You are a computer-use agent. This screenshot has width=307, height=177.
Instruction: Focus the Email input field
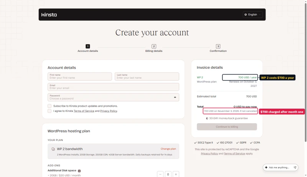[x=113, y=87]
